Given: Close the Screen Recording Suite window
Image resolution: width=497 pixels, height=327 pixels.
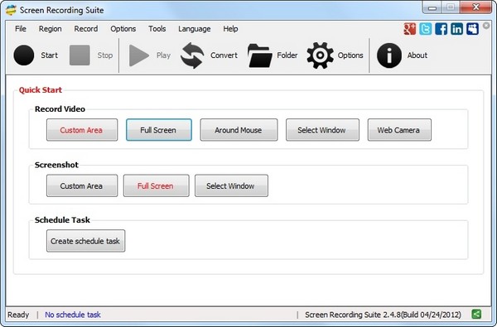Looking at the screenshot, I should pos(475,7).
